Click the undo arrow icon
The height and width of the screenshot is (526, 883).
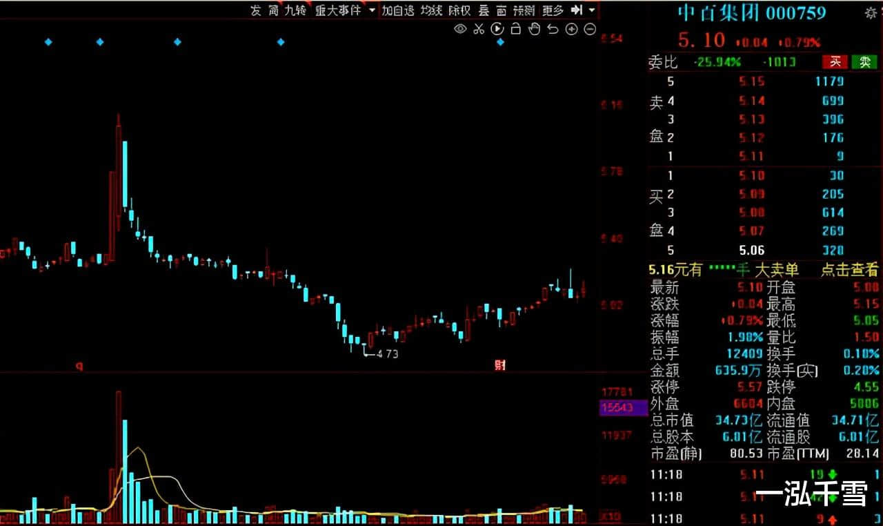click(553, 28)
